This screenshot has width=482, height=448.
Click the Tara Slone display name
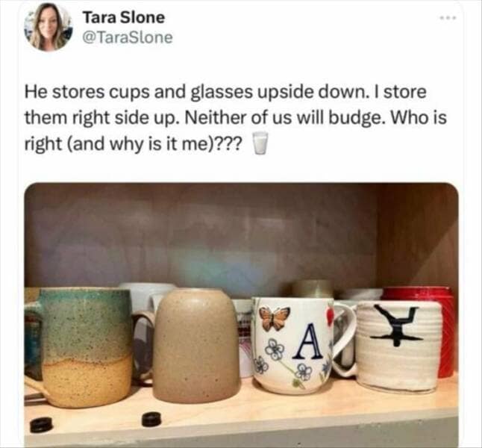tap(124, 17)
